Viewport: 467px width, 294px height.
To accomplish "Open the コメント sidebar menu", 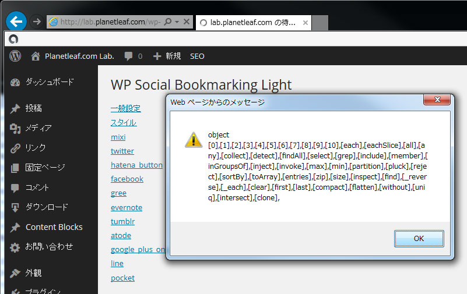I will click(x=37, y=187).
